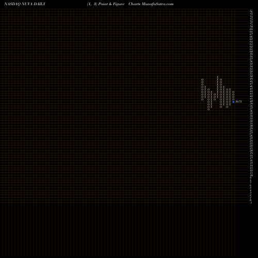Click the blue current price marker square

[233, 102]
